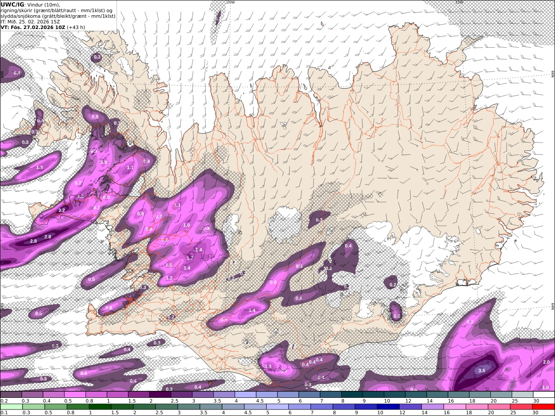The width and height of the screenshot is (555, 416).
Task: Click the 0.1 label on the rain scale
Action: click(x=3, y=413)
